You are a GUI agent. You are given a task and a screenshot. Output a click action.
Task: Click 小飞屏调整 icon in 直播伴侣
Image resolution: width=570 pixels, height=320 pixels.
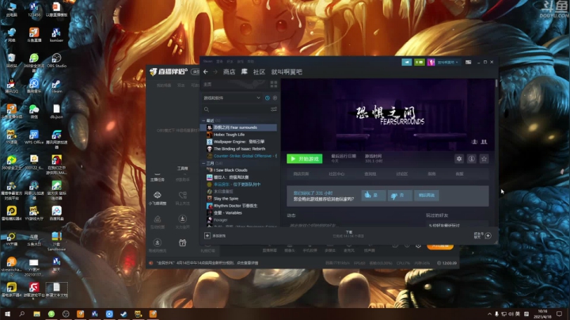point(158,196)
